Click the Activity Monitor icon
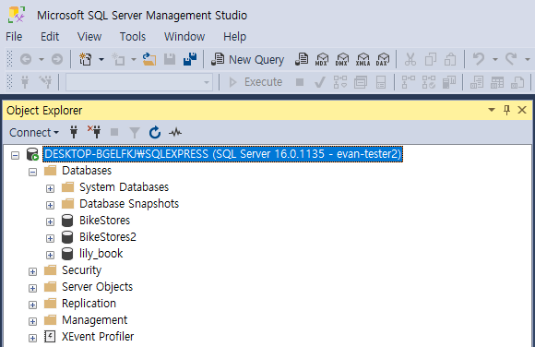535x347 pixels. click(175, 132)
